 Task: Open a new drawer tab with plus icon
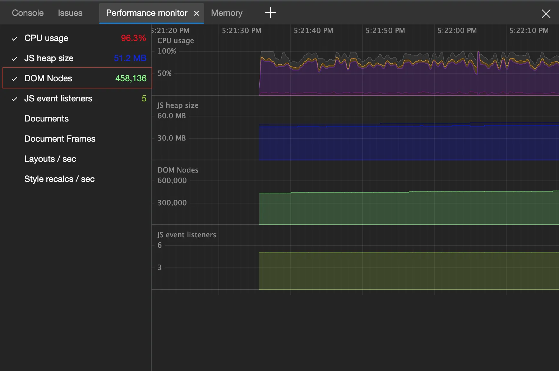point(270,13)
